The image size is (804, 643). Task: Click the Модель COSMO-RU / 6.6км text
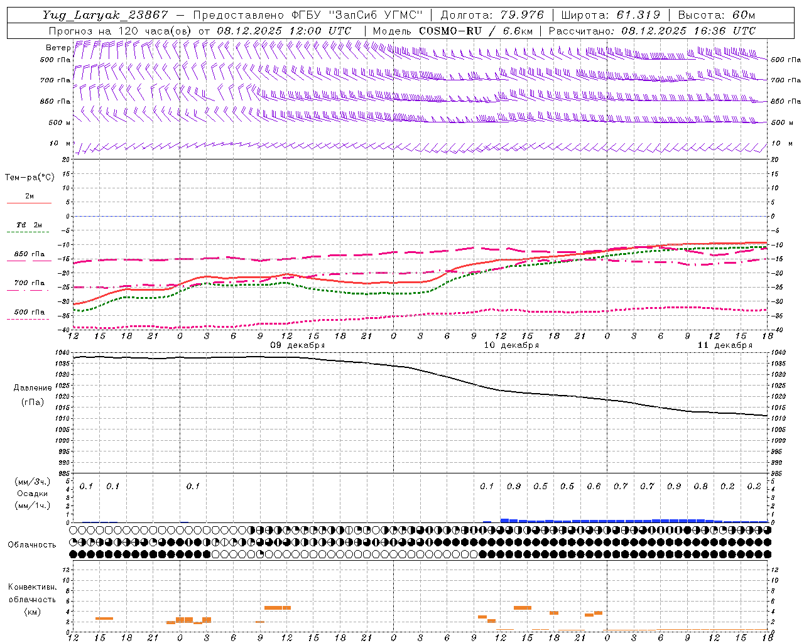tap(453, 31)
